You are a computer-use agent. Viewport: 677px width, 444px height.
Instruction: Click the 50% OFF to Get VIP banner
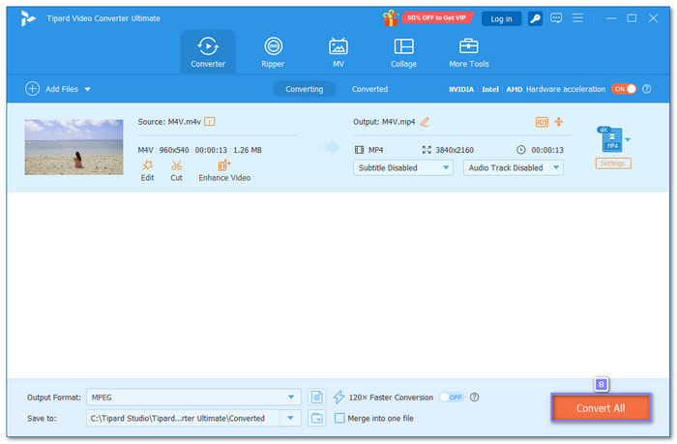[x=437, y=17]
